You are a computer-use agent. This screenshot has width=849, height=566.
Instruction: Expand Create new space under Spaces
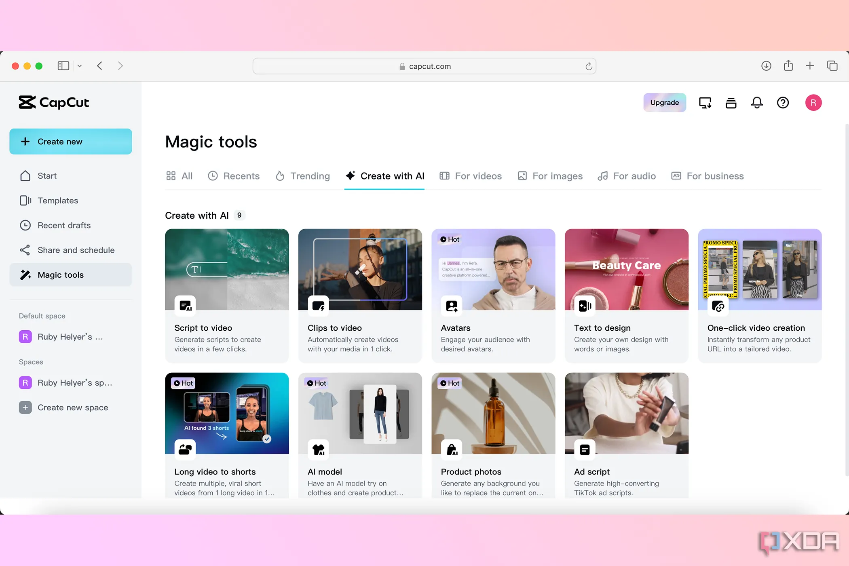73,407
